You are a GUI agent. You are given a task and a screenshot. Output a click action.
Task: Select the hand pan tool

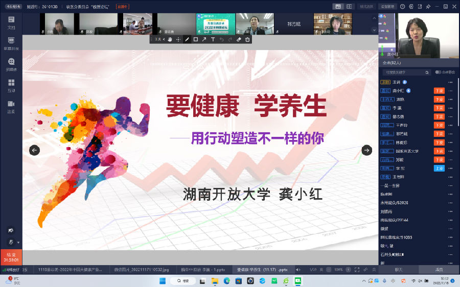click(170, 39)
